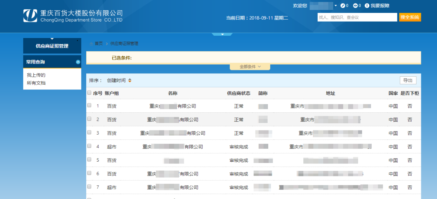Click the search field 找人、搜知识、查会议
The width and height of the screenshot is (437, 199).
click(x=357, y=17)
